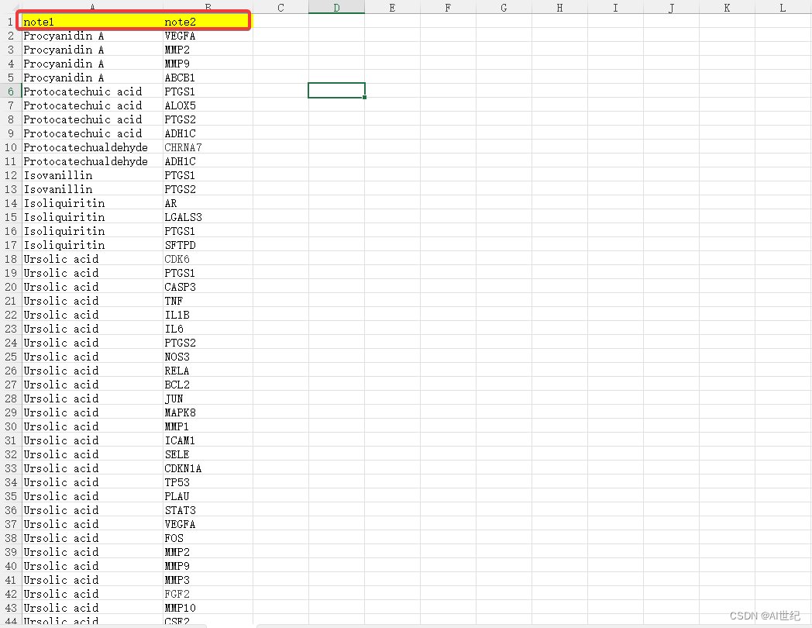Viewport: 812px width, 628px height.
Task: Select Protocatechualdehyde in row 11
Action: click(x=92, y=162)
